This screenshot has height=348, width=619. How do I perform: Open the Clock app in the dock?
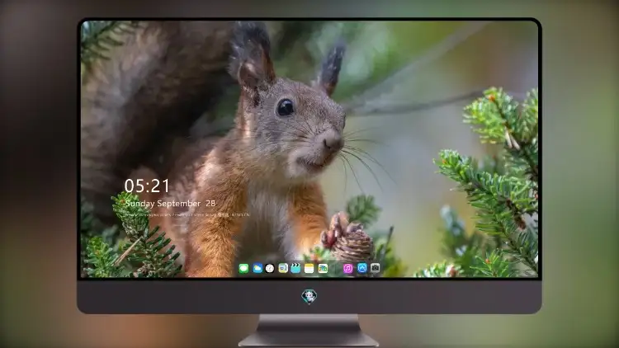click(x=270, y=269)
